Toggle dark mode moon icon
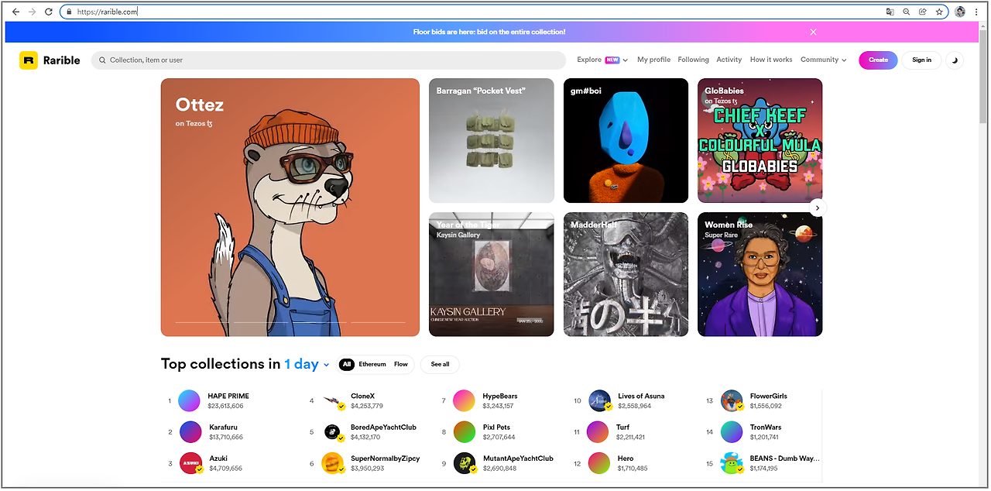Viewport: 991px width, 491px height. click(x=955, y=60)
